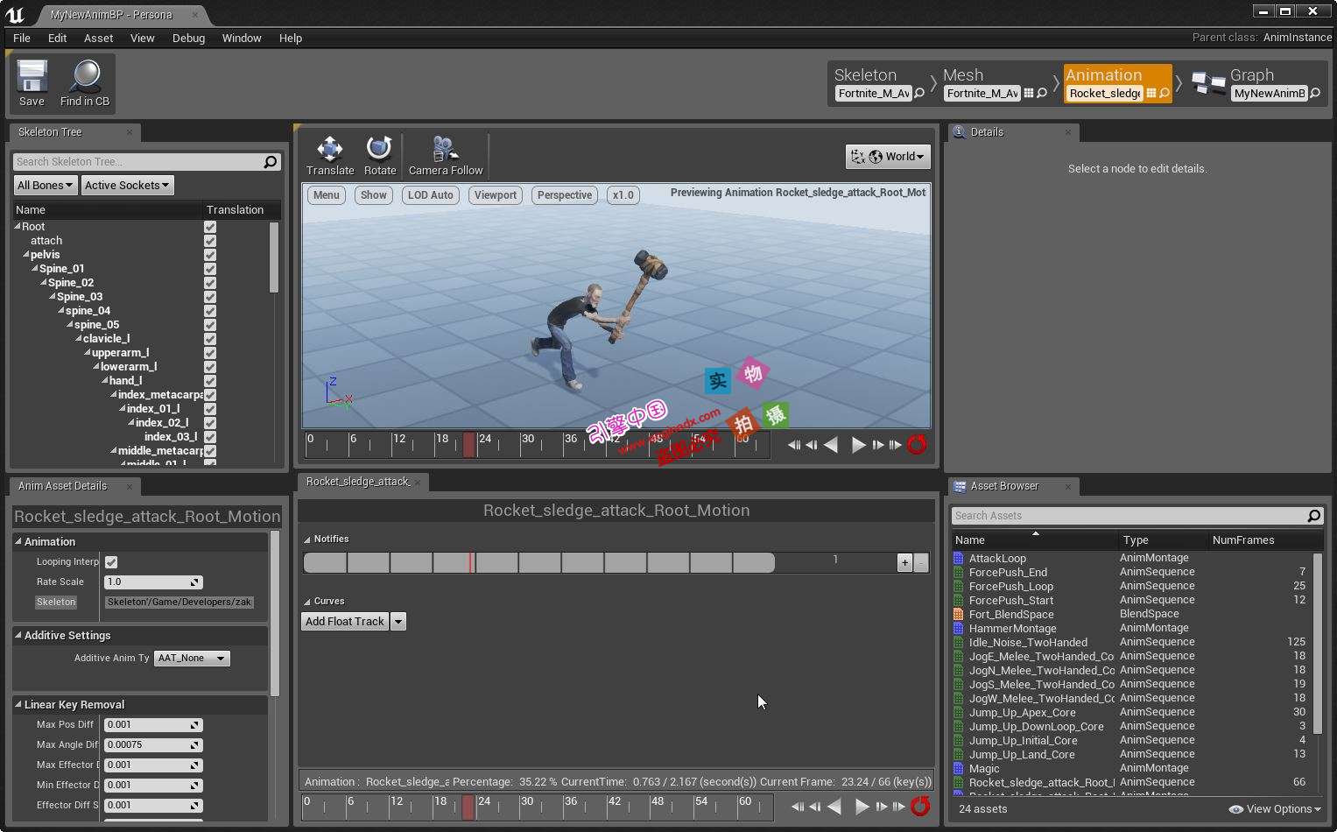This screenshot has height=832, width=1337.
Task: Click the x1.0 playback speed button
Action: tap(623, 195)
